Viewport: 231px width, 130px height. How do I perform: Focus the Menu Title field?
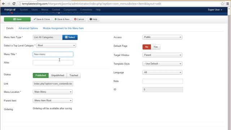point(53,54)
